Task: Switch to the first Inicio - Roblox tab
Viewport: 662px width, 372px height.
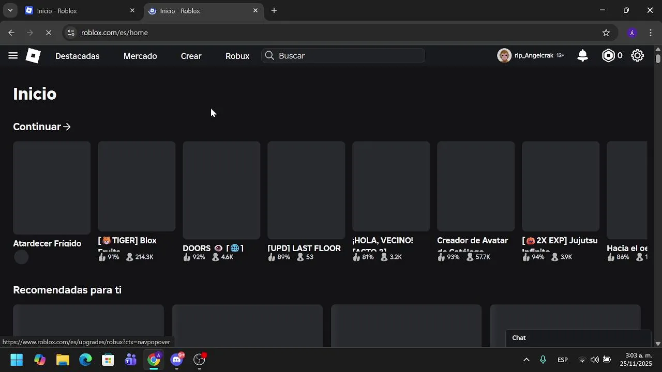Action: coord(80,10)
